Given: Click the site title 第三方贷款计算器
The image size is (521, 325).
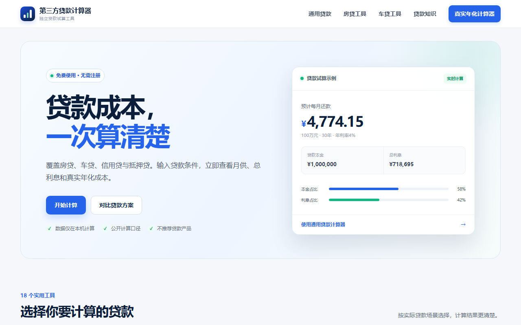Looking at the screenshot, I should pos(65,11).
